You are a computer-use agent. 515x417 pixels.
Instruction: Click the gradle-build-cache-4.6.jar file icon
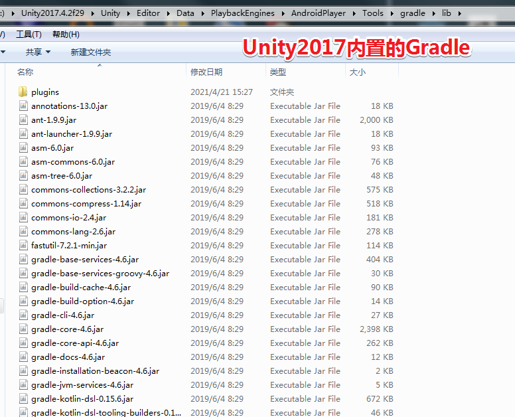23,287
